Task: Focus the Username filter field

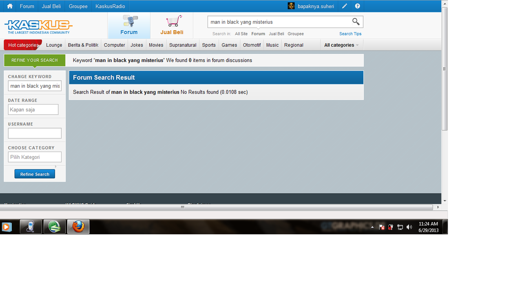Action: pyautogui.click(x=35, y=133)
